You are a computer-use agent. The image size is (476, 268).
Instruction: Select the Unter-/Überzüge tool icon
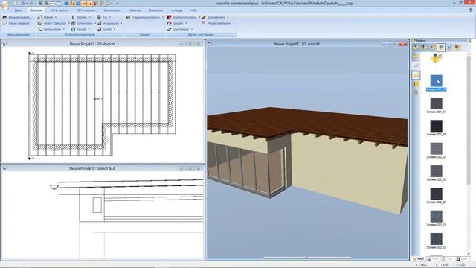(x=39, y=23)
